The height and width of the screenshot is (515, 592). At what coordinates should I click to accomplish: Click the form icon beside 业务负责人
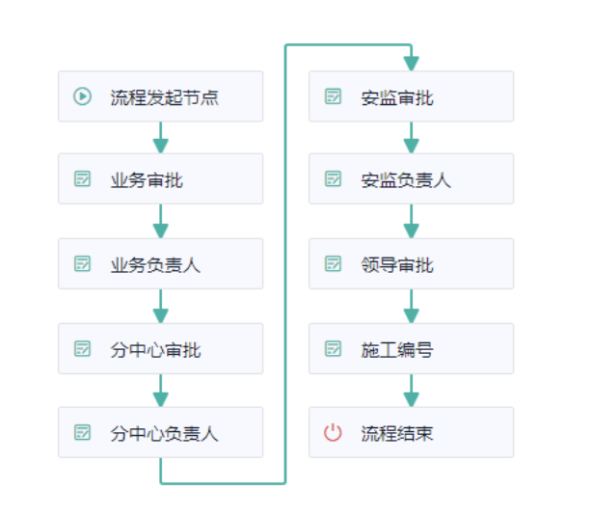coord(83,264)
